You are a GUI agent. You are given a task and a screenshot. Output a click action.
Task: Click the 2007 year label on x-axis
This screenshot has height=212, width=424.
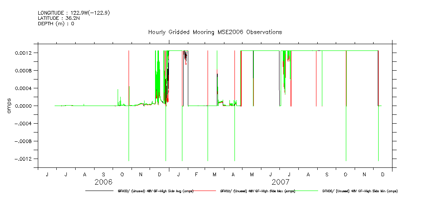280,182
